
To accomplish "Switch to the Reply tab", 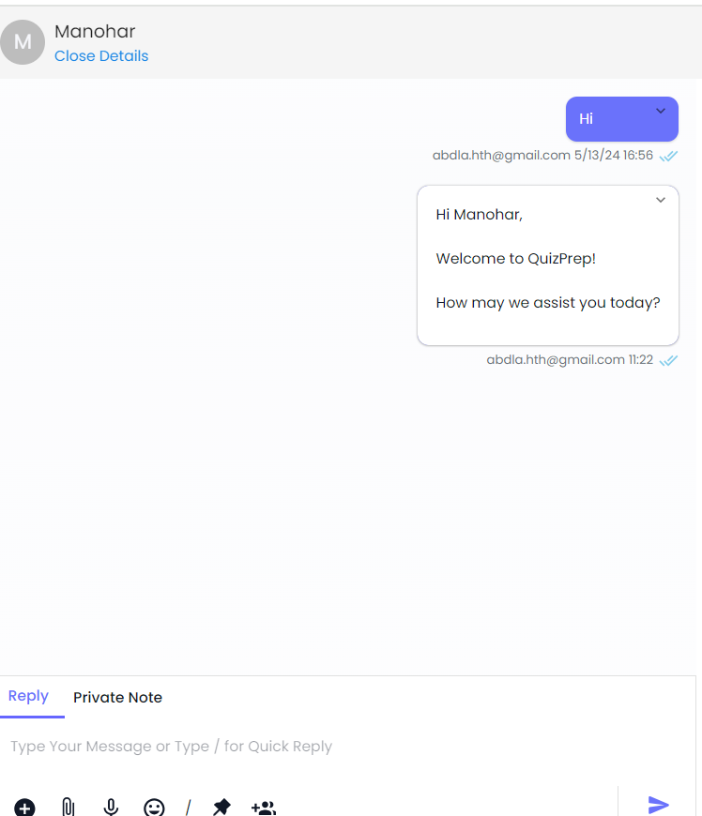I will point(29,696).
